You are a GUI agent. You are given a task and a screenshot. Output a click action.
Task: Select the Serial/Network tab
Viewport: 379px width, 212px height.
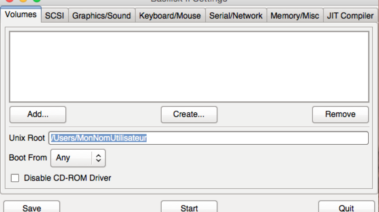(x=236, y=16)
